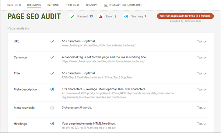Click the 'Error: 2' counter text

[111, 17]
